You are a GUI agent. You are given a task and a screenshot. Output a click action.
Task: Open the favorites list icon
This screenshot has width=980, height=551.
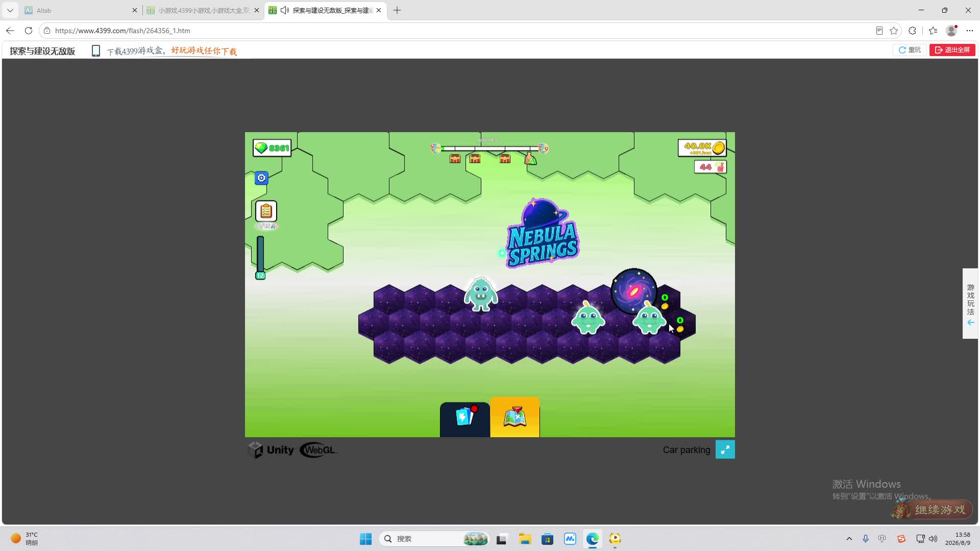pos(933,31)
